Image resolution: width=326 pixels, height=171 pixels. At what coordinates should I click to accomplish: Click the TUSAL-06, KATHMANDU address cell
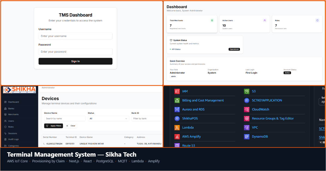coord(149,144)
